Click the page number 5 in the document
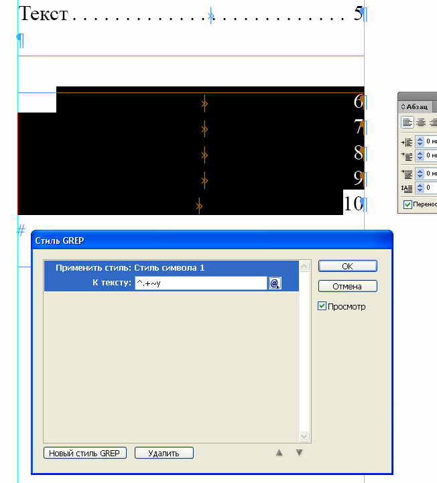This screenshot has width=437, height=483. tap(358, 13)
